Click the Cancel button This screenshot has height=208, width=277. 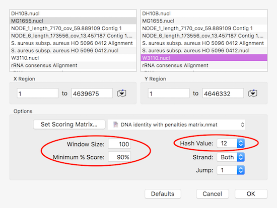coord(213,194)
